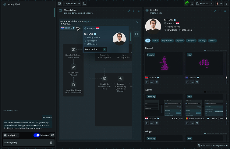Click the add widget grid icon in top bar

coord(84,4)
